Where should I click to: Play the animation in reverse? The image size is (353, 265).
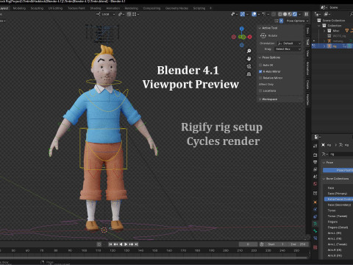tap(121, 244)
